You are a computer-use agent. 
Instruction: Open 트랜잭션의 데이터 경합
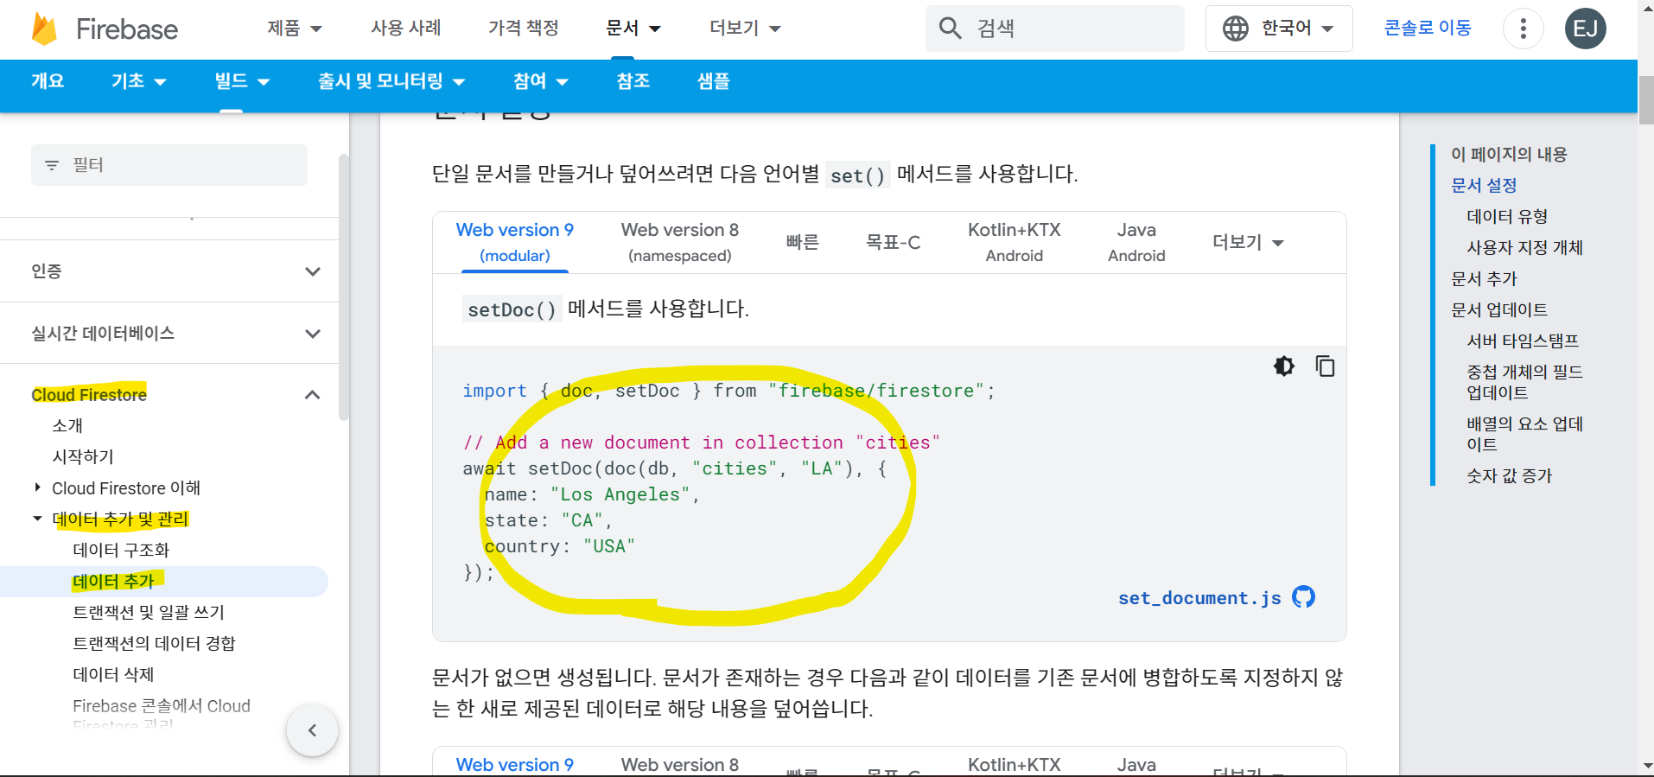pyautogui.click(x=154, y=644)
